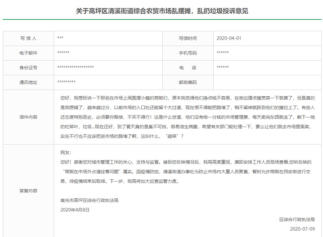This screenshot has height=237, width=323.
Task: Click the 身份证号 label cell
Action: (28, 68)
